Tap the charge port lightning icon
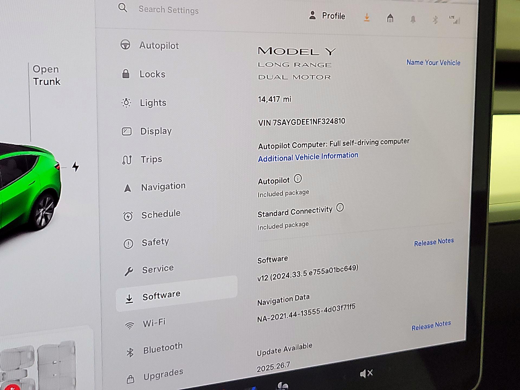Screen dimensions: 520x390 (x=76, y=167)
